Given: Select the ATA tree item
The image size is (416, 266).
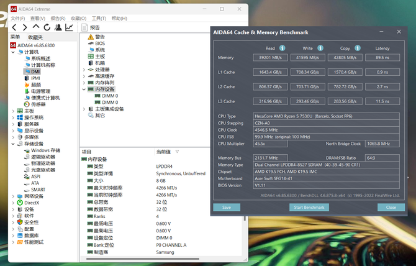Looking at the screenshot, I should [x=32, y=183].
